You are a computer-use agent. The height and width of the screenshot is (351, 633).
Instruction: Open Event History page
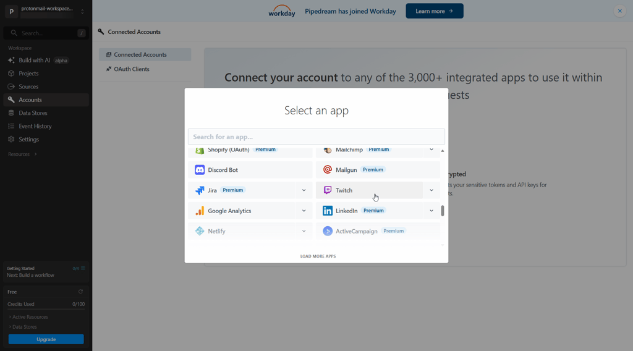click(46, 126)
